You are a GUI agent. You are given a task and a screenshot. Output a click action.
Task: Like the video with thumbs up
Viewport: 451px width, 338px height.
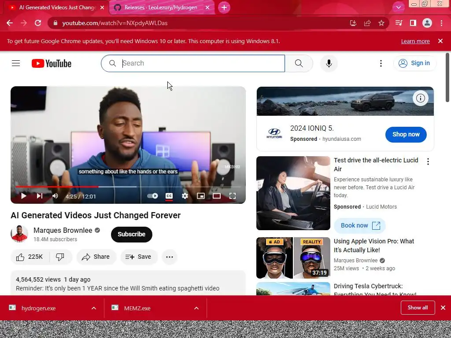(x=30, y=257)
